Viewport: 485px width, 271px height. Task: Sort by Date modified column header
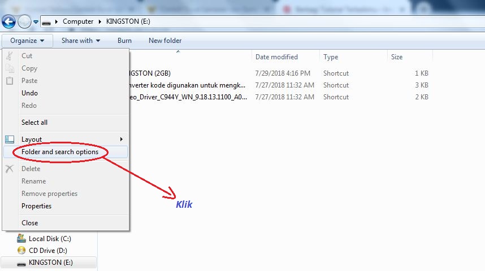coord(276,57)
